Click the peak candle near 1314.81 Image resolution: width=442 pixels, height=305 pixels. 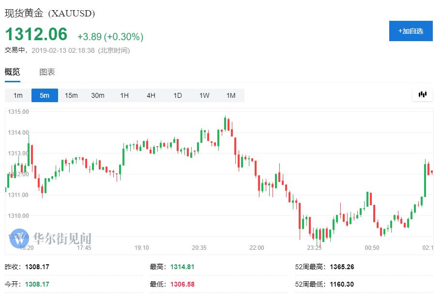pyautogui.click(x=225, y=123)
